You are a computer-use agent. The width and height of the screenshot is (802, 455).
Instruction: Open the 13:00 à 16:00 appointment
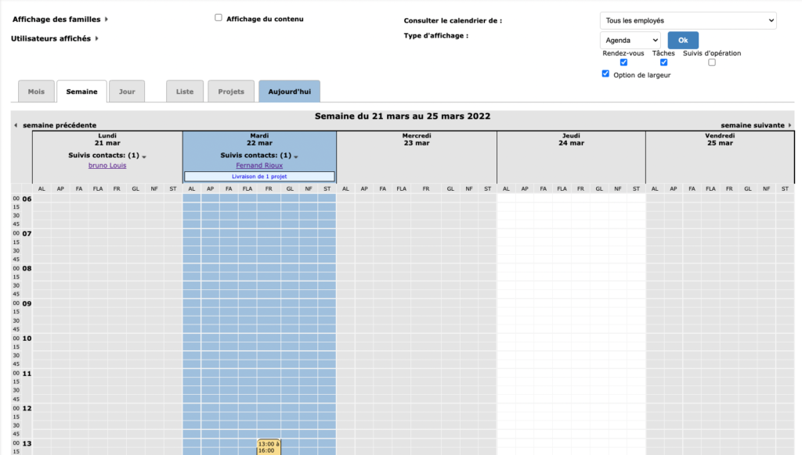pos(268,446)
